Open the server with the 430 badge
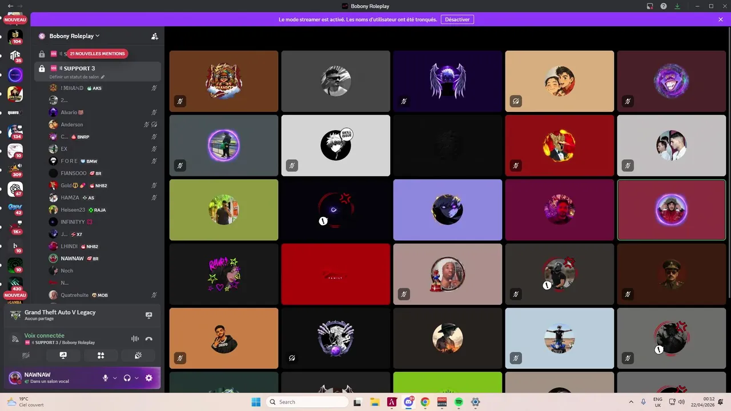The width and height of the screenshot is (731, 411). tap(15, 284)
